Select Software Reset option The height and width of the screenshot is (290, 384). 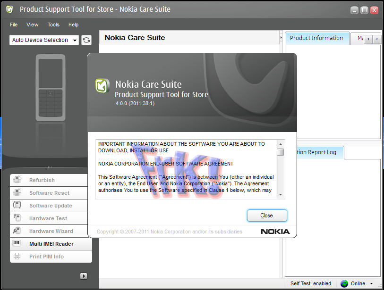click(49, 193)
